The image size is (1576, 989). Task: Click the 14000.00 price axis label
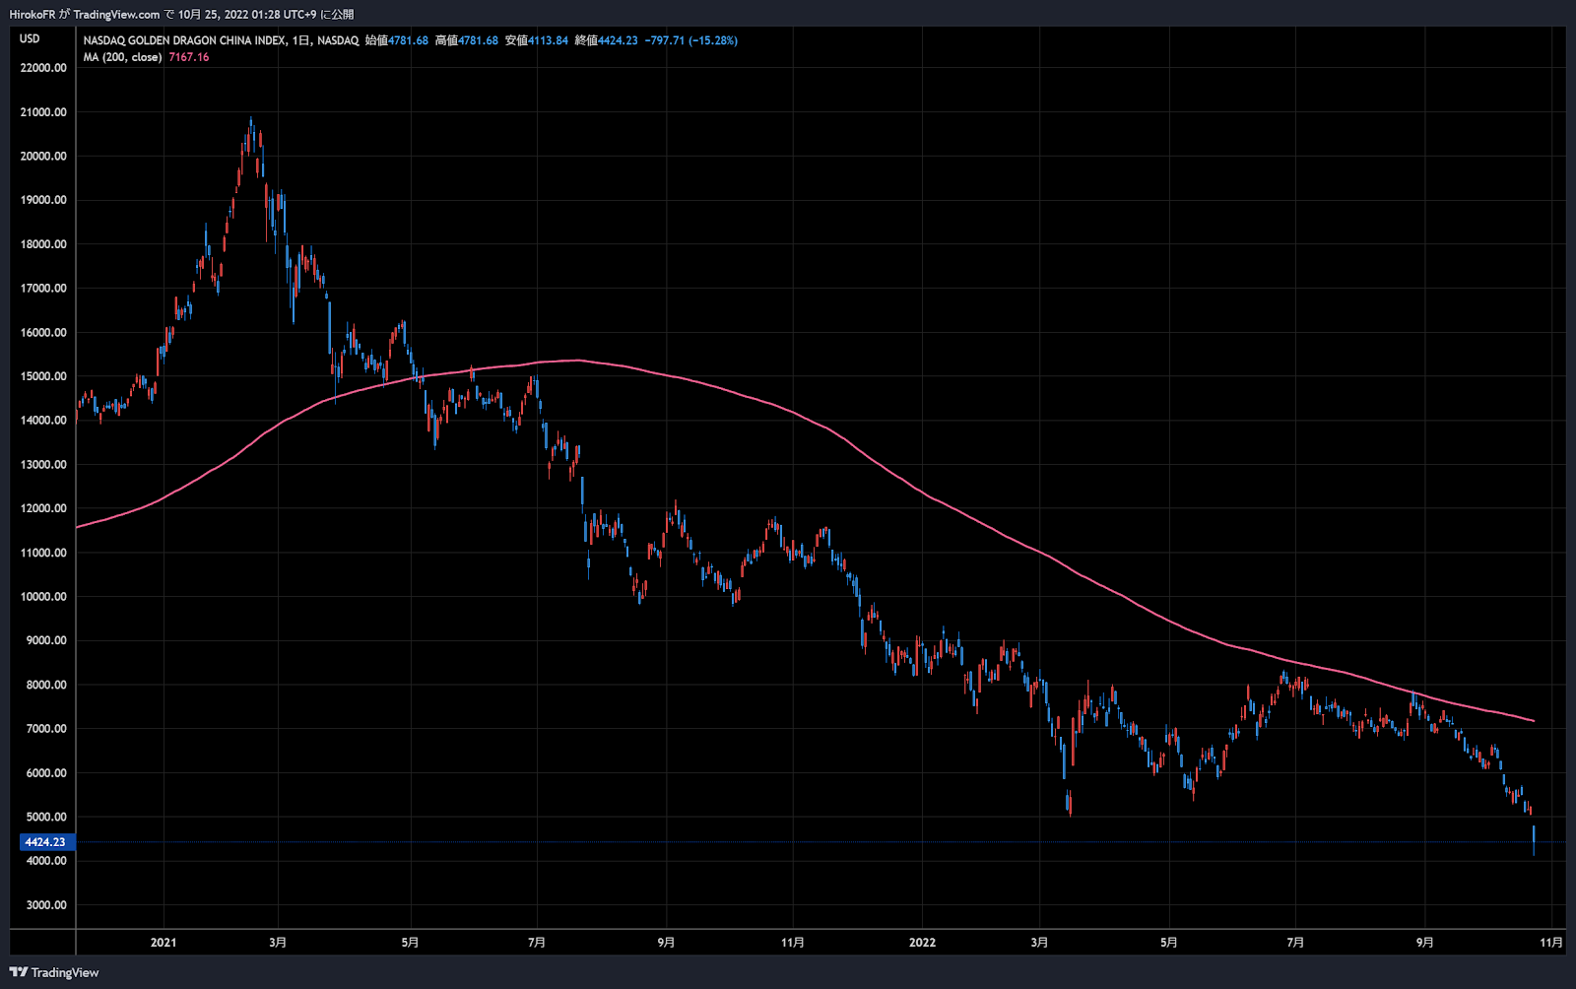43,421
